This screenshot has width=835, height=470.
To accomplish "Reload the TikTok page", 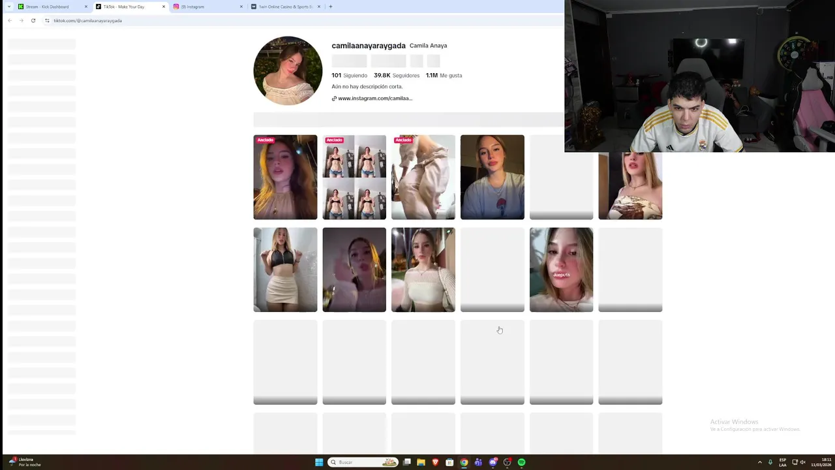I will [x=33, y=20].
